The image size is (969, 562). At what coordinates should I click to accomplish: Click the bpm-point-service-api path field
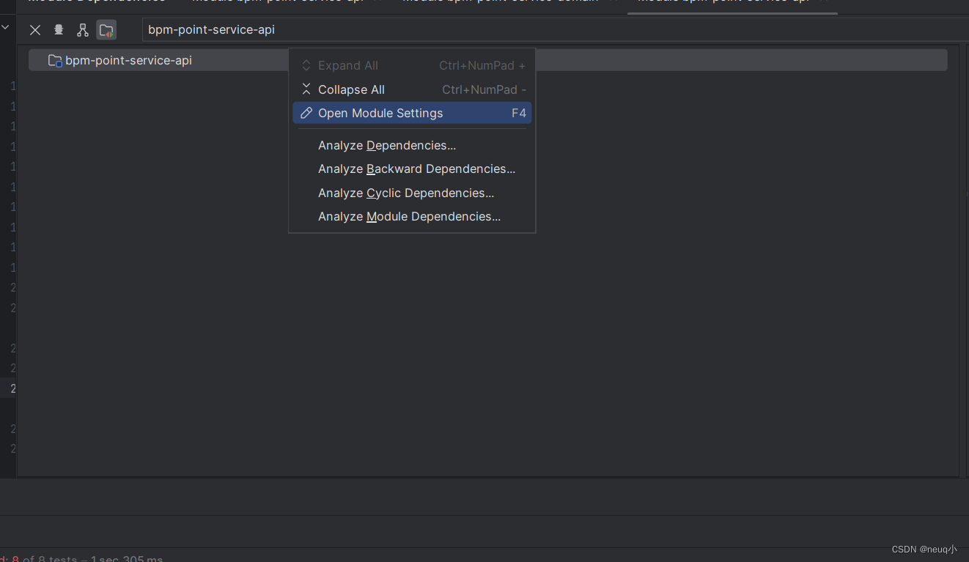click(x=555, y=30)
